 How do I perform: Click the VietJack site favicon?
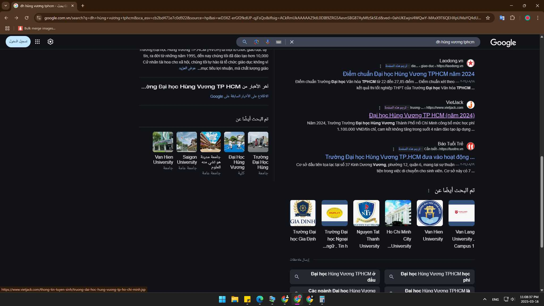pyautogui.click(x=471, y=105)
